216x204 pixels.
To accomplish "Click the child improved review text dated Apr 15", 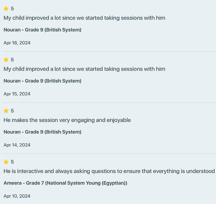I will point(84,69).
